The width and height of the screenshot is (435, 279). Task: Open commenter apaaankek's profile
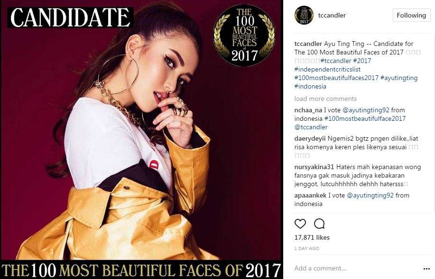[310, 195]
